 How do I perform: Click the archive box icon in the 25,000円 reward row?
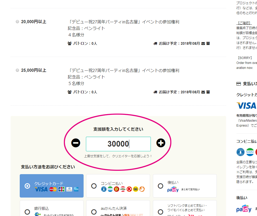(208, 92)
